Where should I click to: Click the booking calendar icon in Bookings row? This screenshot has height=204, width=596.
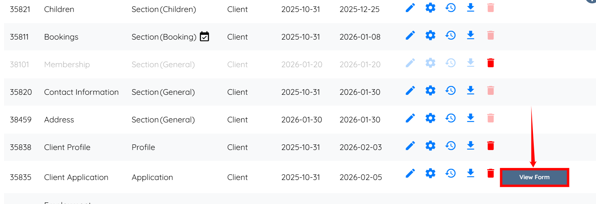pyautogui.click(x=204, y=36)
